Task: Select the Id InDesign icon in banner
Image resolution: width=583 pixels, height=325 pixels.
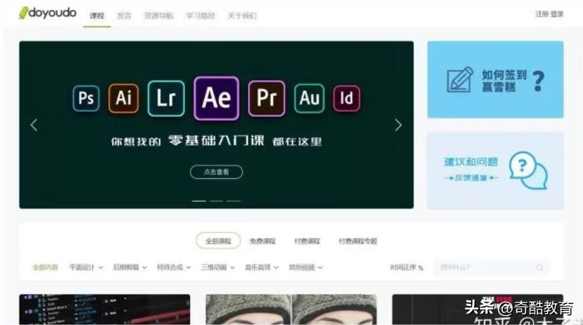Action: tap(346, 98)
